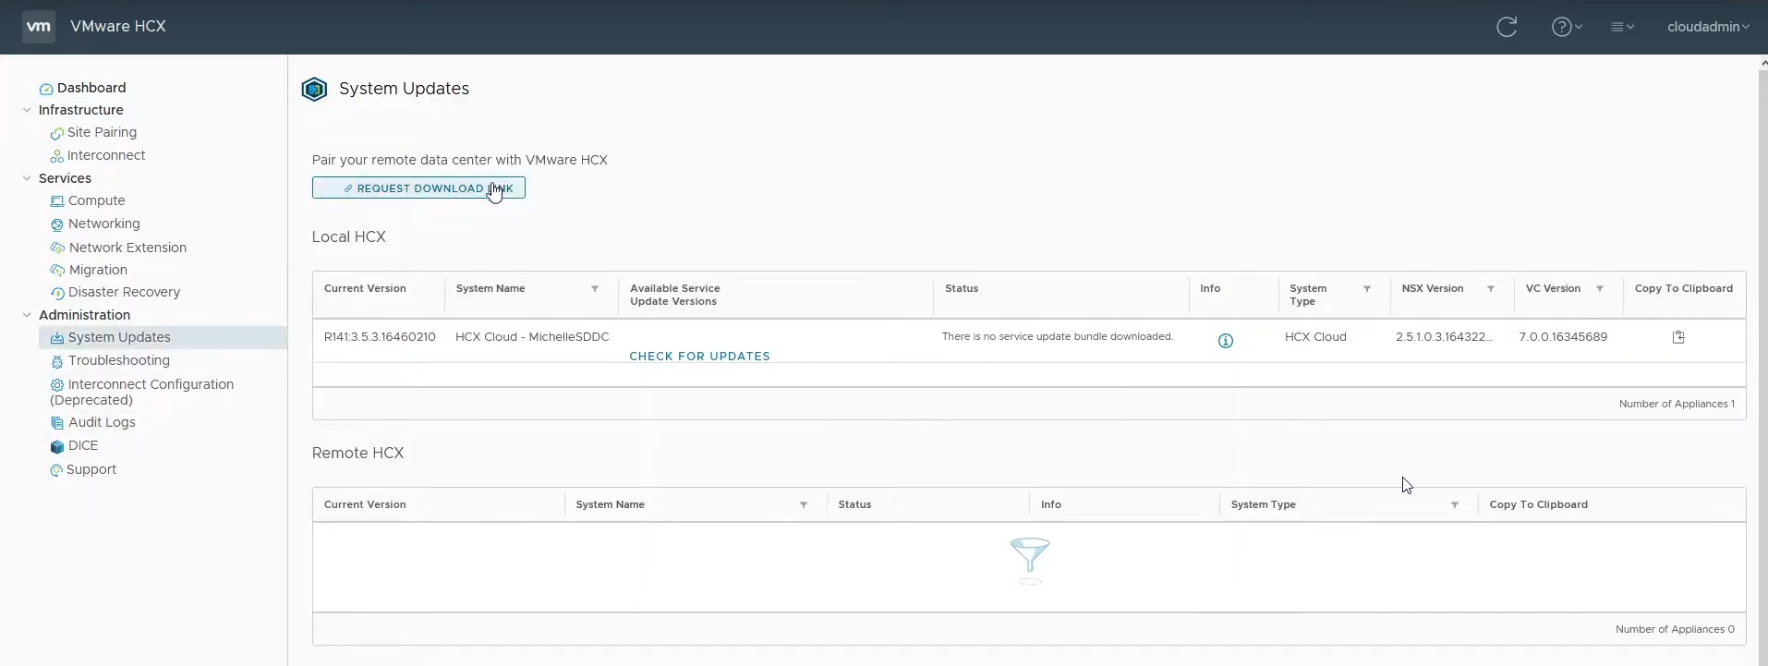Click the Interconnect Configuration gear icon
This screenshot has width=1768, height=666.
57,385
